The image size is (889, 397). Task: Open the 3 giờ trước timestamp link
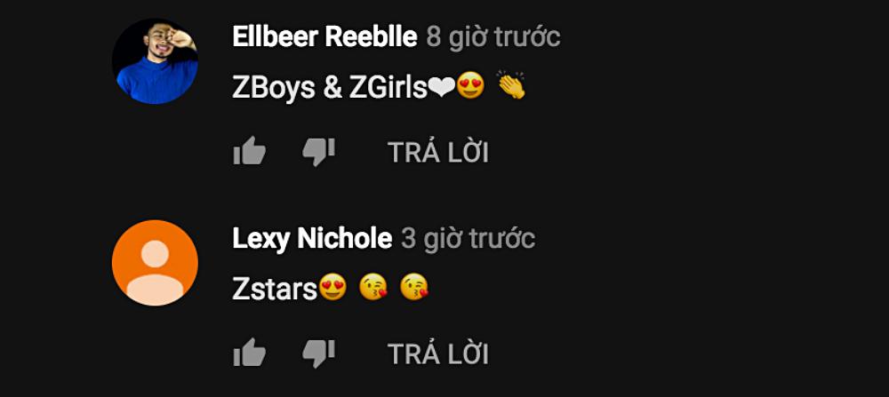(x=469, y=239)
